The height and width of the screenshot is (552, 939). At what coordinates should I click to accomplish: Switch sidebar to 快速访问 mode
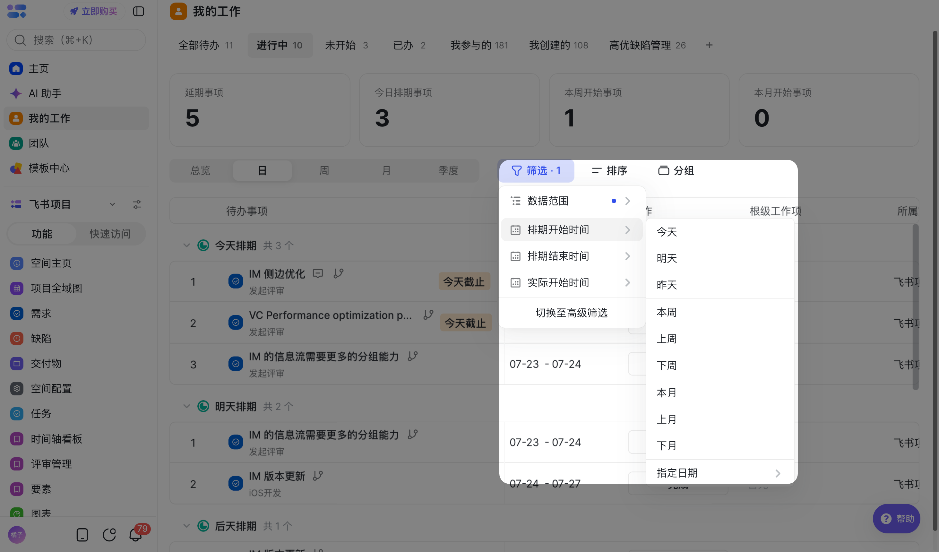click(110, 234)
